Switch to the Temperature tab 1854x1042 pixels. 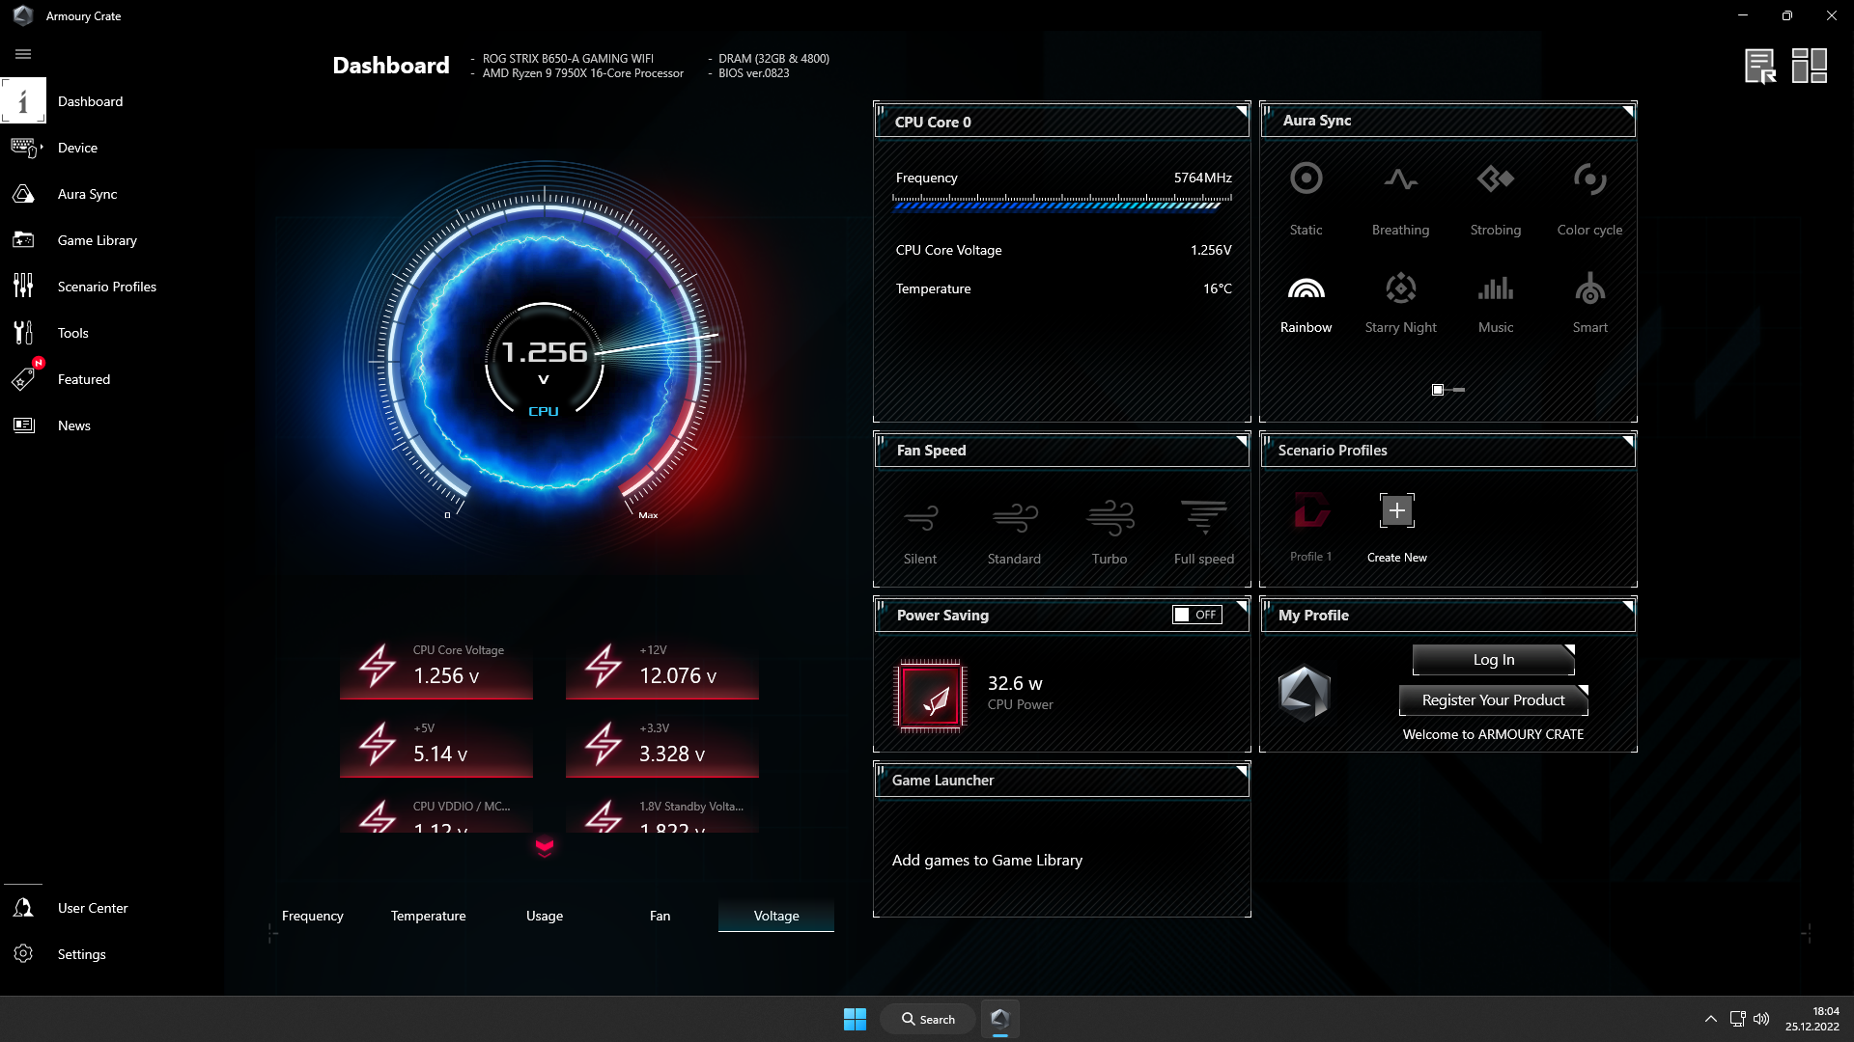(428, 916)
